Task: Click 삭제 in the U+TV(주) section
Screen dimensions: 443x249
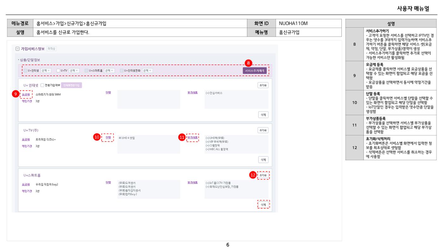Action: click(263, 160)
